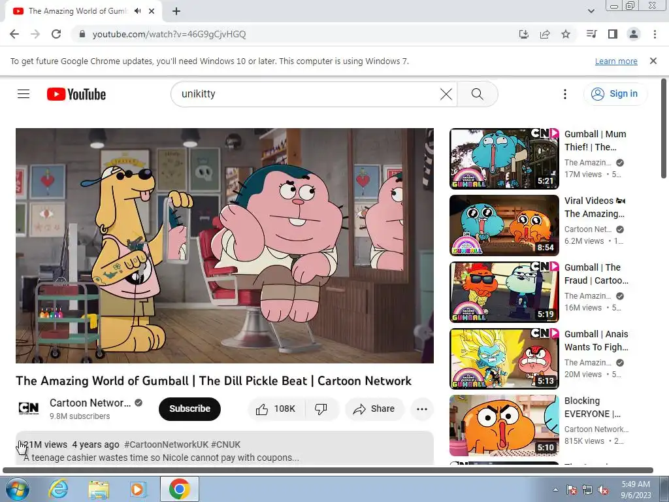Open a new tab with the plus button
The image size is (669, 502).
point(176,11)
